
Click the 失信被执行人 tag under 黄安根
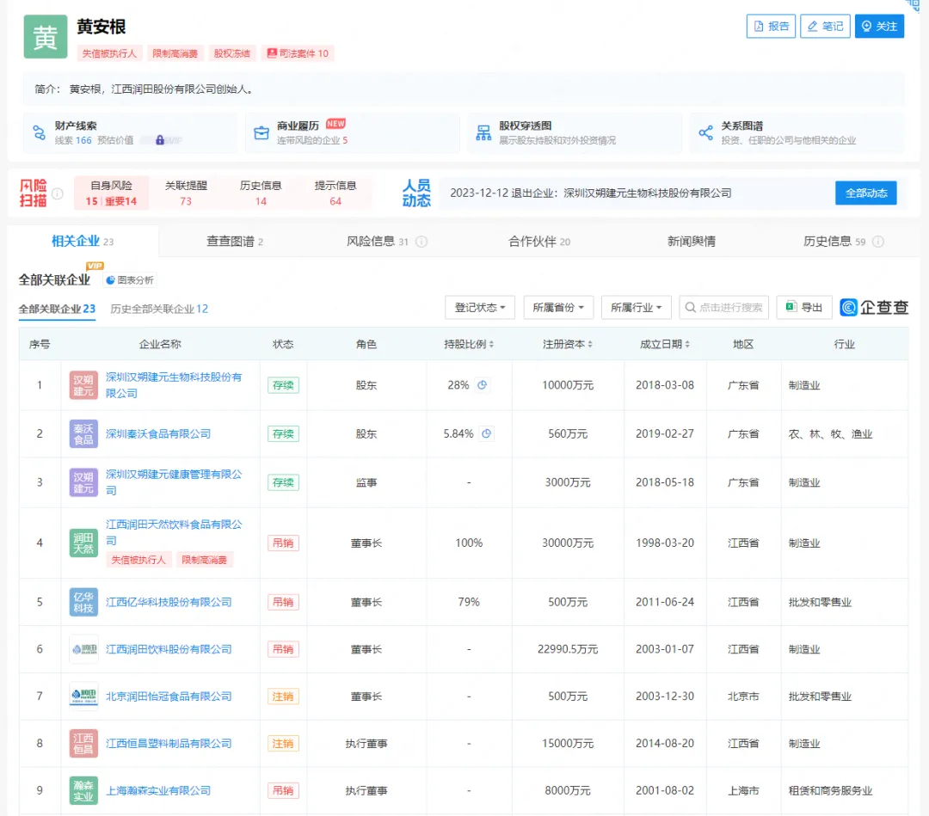coord(109,53)
